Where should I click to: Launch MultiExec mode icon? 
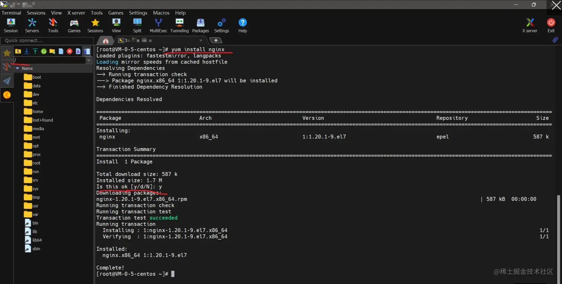[x=158, y=26]
